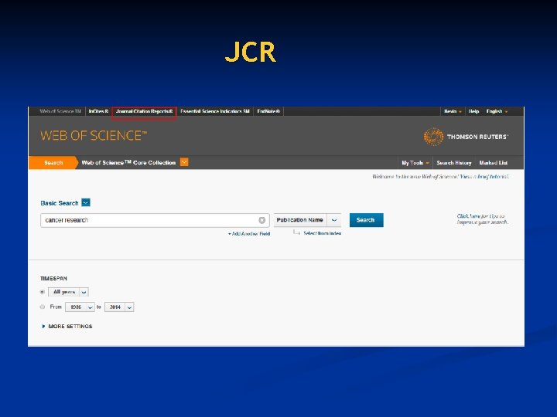Open the EndNote top navigation link
The height and width of the screenshot is (417, 557).
[268, 111]
